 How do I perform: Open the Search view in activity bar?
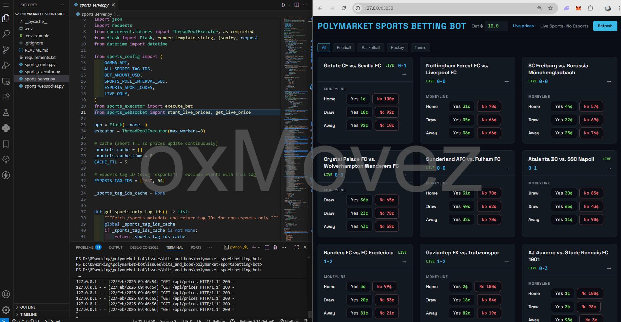[6, 34]
